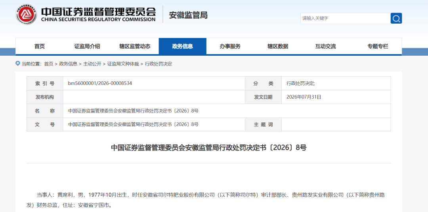This screenshot has width=428, height=212.
Task: Click the document number in the 文号 row
Action: pyautogui.click(x=133, y=124)
